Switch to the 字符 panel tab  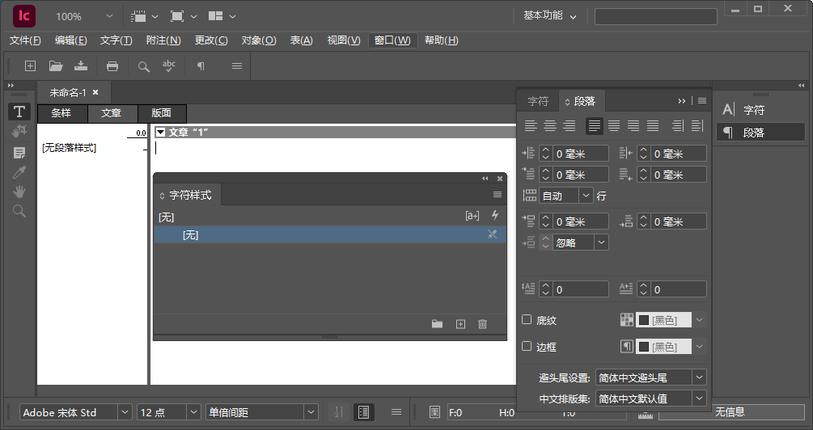click(x=538, y=101)
